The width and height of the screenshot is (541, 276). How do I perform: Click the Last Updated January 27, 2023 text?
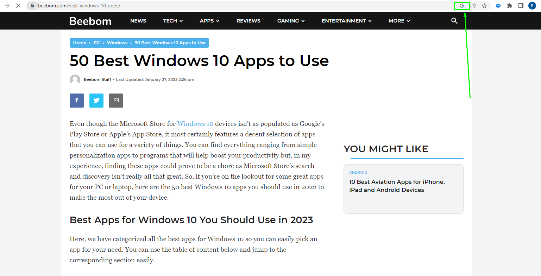pyautogui.click(x=155, y=79)
